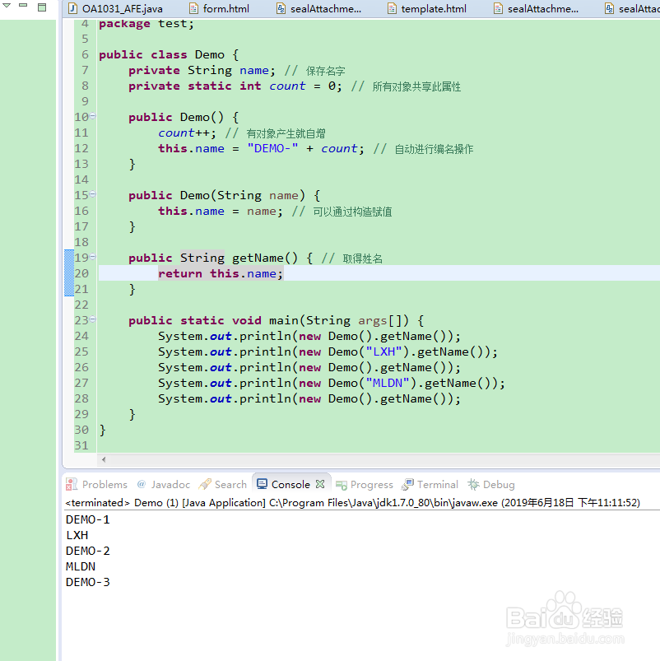Viewport: 660px width, 661px height.
Task: Click the terminated Demo (1) launch description
Action: click(353, 502)
